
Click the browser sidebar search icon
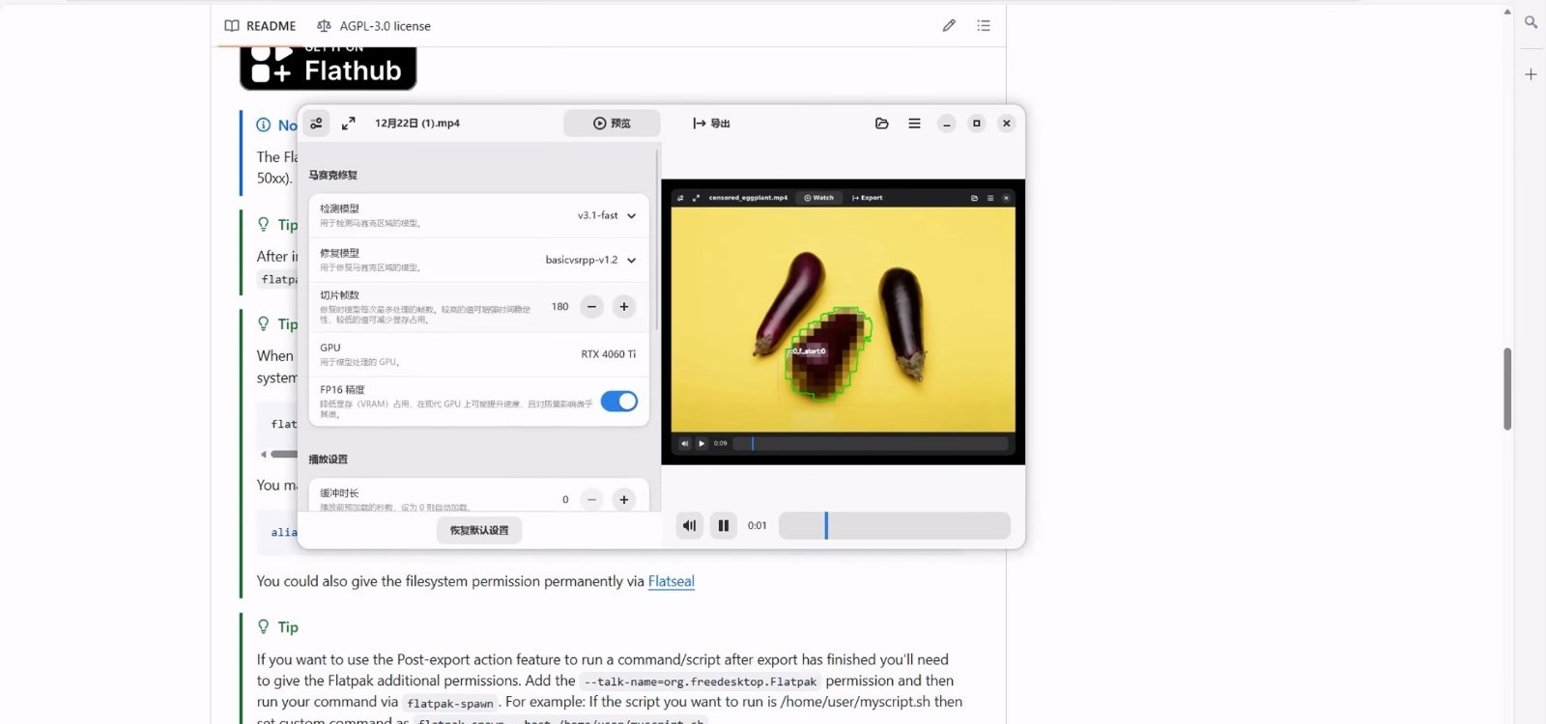point(1531,22)
